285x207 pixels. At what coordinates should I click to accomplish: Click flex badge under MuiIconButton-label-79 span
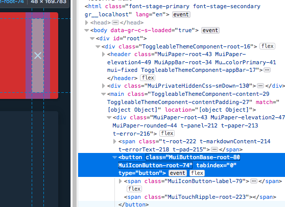coord(134,189)
